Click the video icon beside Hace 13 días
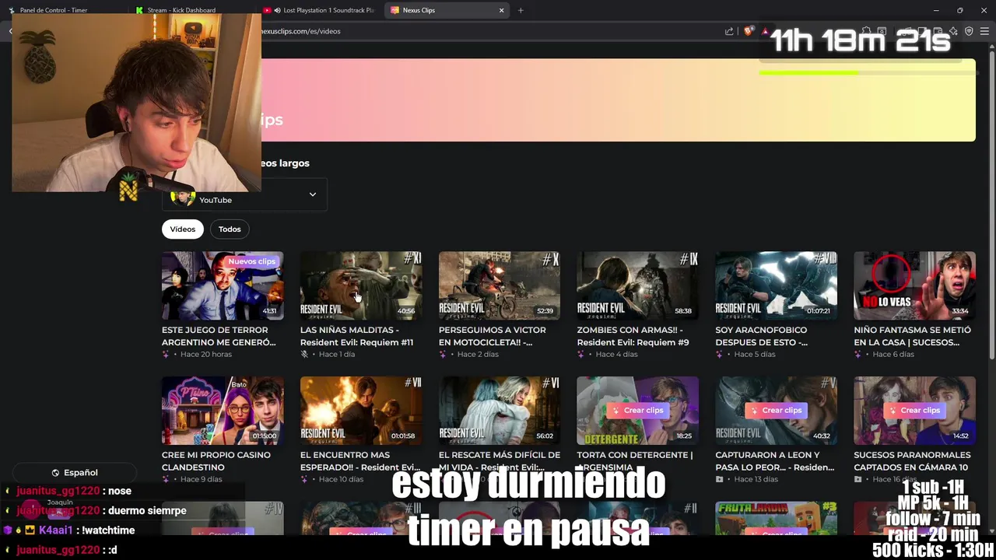Screen dimensions: 996x560 click(x=719, y=479)
